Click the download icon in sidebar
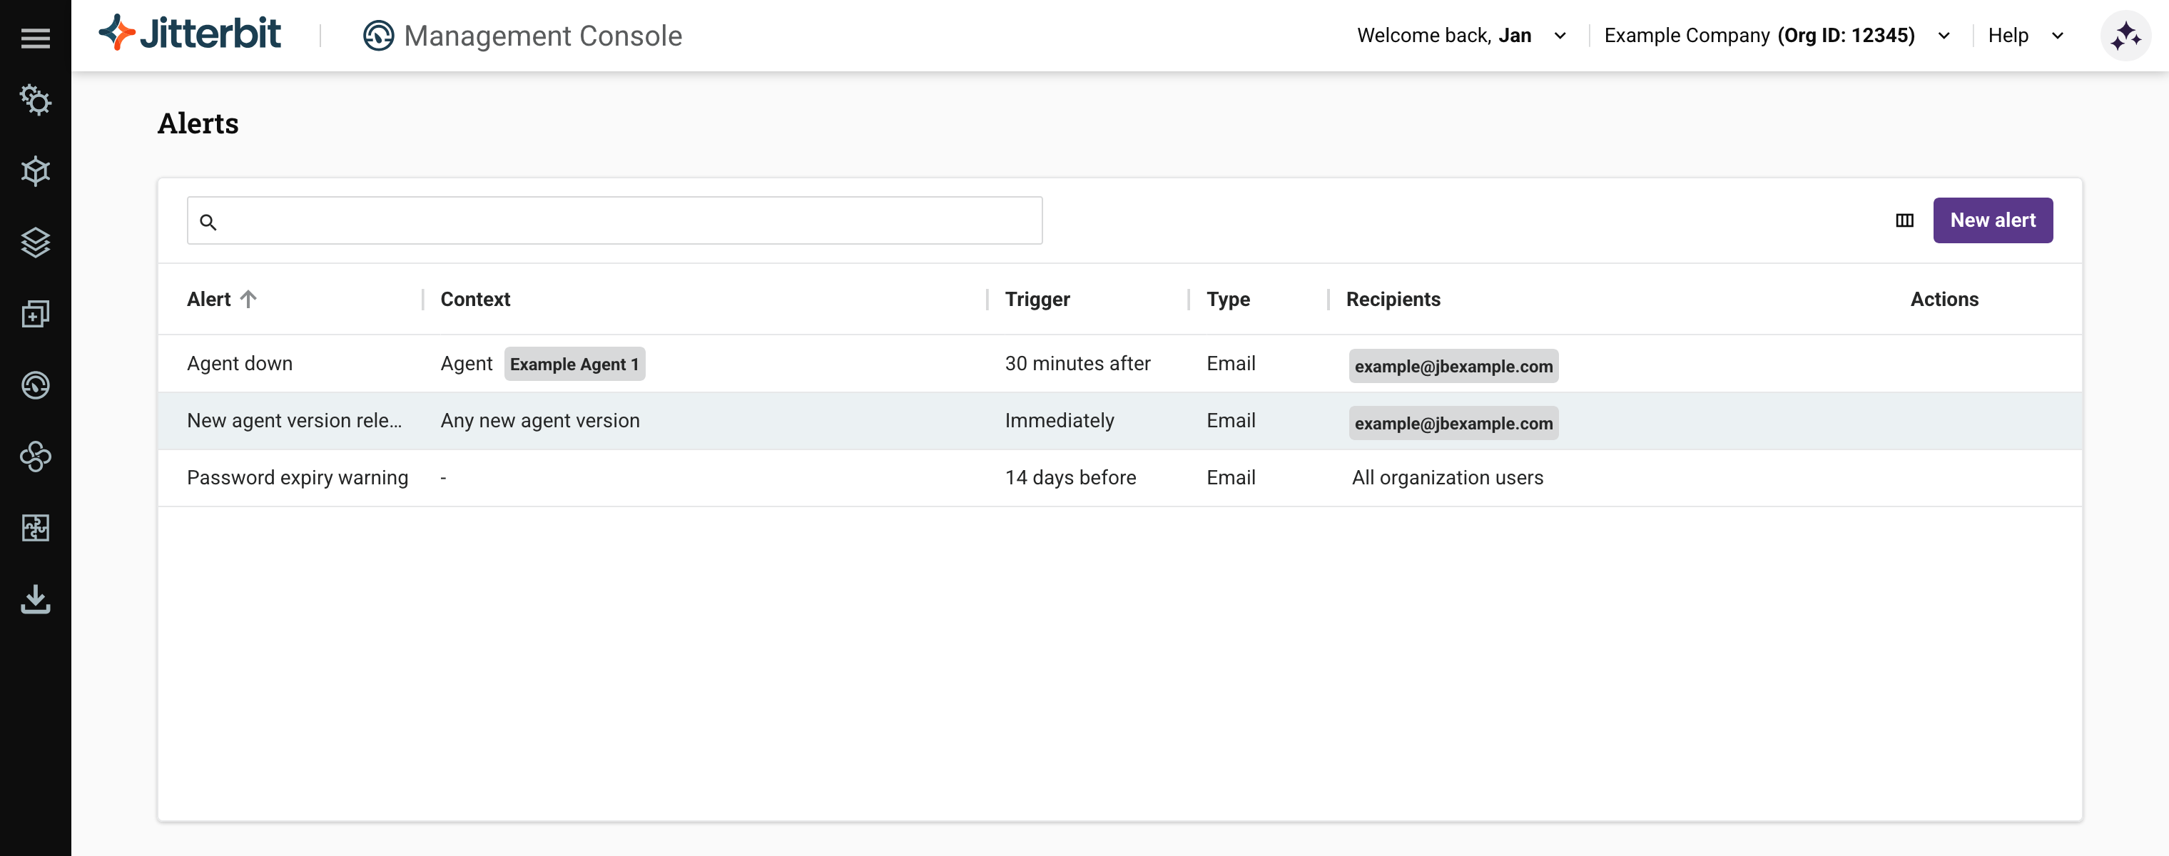 (x=36, y=599)
